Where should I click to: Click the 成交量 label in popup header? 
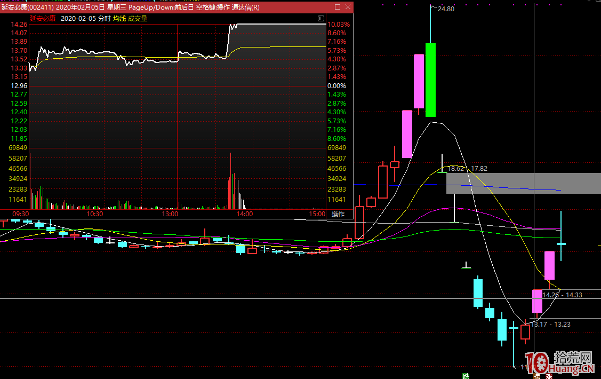click(x=138, y=18)
